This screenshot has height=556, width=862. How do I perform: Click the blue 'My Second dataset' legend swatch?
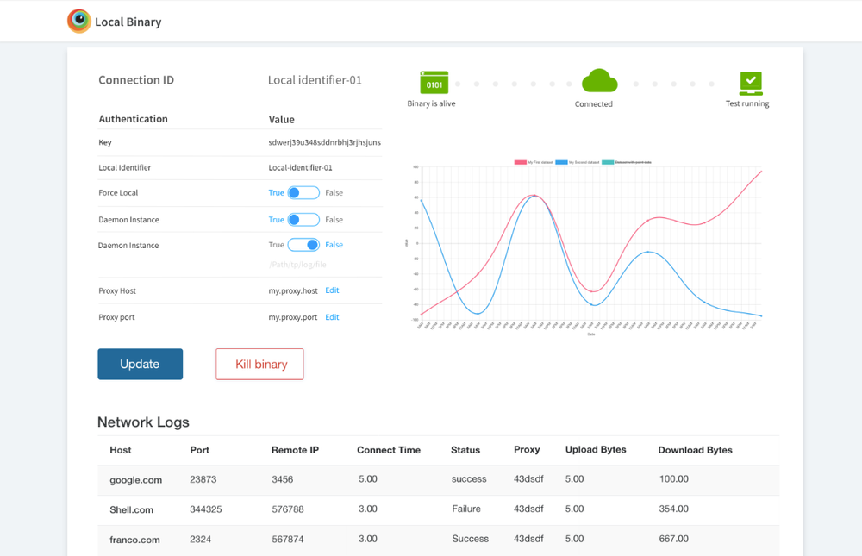tap(561, 162)
